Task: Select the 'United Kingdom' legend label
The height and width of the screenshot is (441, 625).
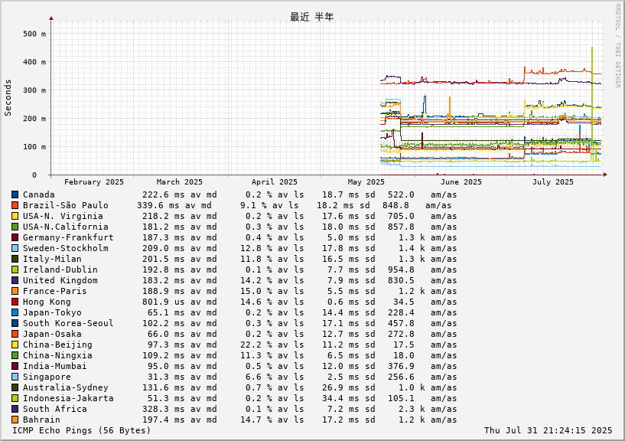Action: point(60,280)
